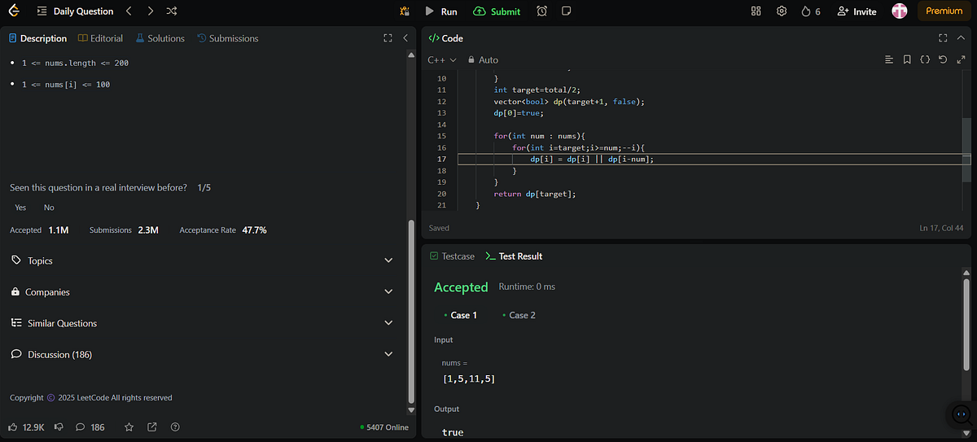Open the sticky notes icon
977x442 pixels.
tap(567, 11)
